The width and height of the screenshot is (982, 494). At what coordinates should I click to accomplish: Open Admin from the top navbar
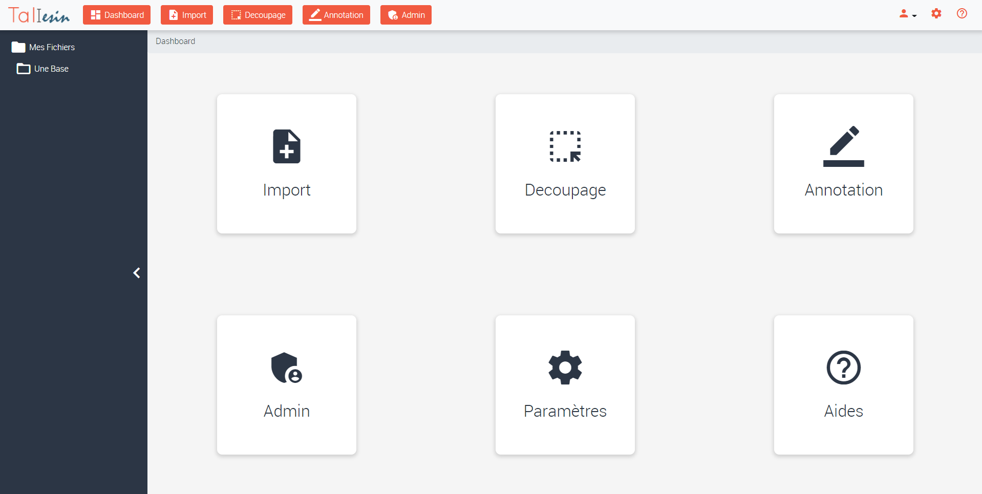coord(406,15)
